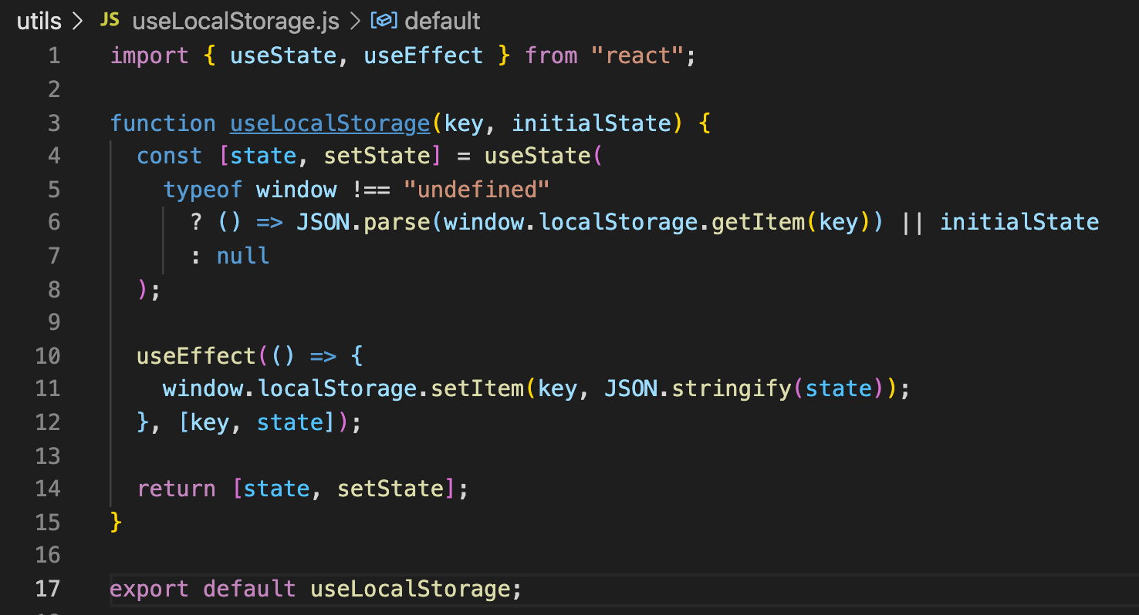Click return keyword on line 14
The width and height of the screenshot is (1139, 615).
click(x=177, y=489)
